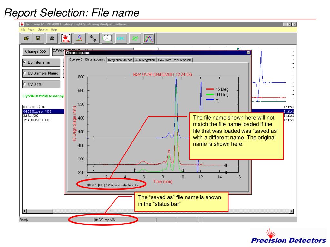This screenshot has height=247, width=330.
Task: Select the By Date radio option
Action: [x=41, y=84]
